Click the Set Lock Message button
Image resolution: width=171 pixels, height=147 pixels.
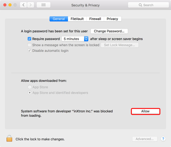119,45
